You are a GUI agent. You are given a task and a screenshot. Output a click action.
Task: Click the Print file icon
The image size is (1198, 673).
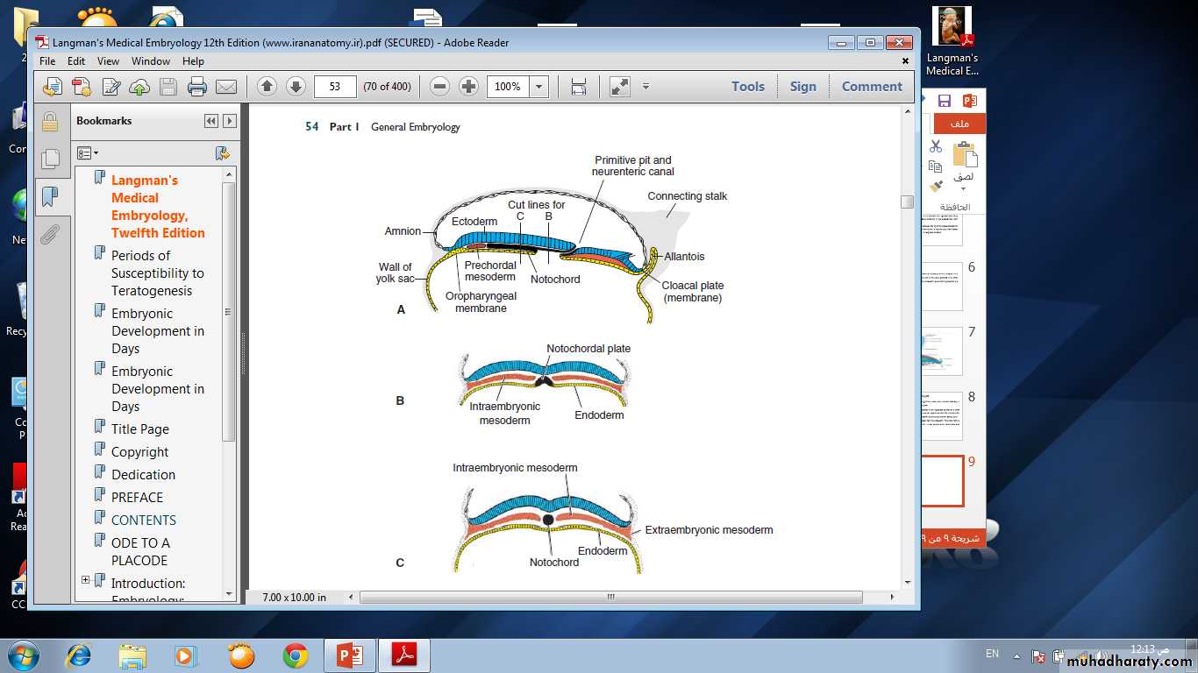tap(197, 87)
